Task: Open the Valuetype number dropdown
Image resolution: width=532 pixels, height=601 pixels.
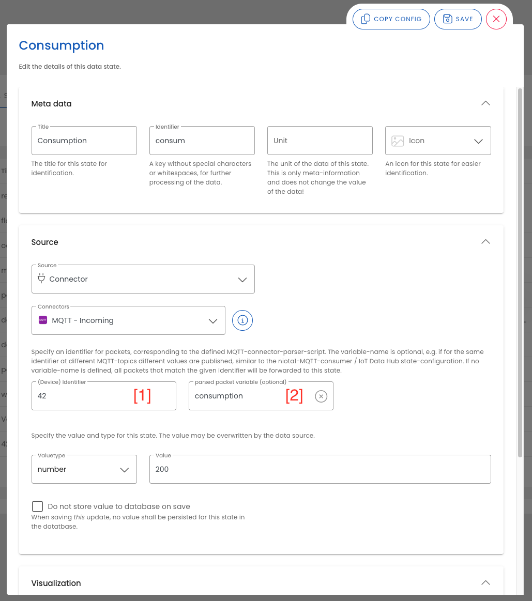Action: pyautogui.click(x=124, y=470)
